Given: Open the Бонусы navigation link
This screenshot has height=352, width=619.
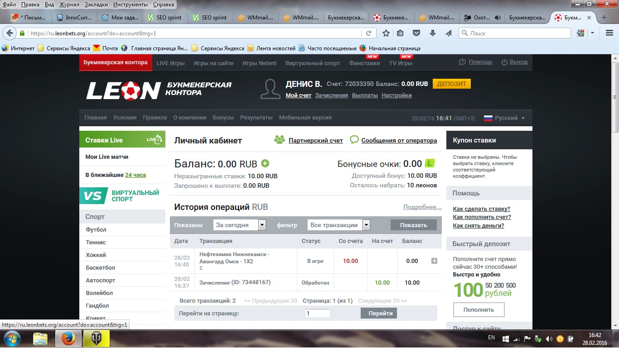Looking at the screenshot, I should pos(223,118).
